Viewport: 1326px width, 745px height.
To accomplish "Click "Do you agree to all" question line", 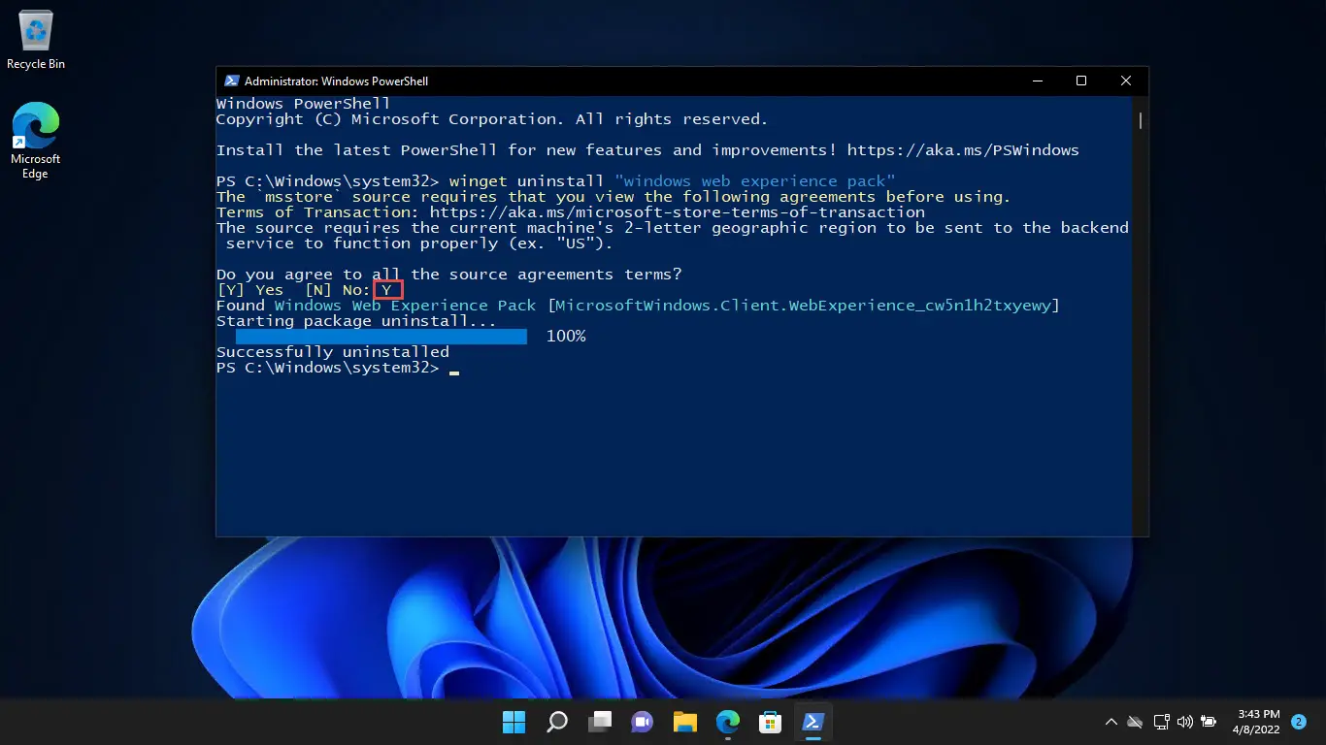I will (x=449, y=275).
